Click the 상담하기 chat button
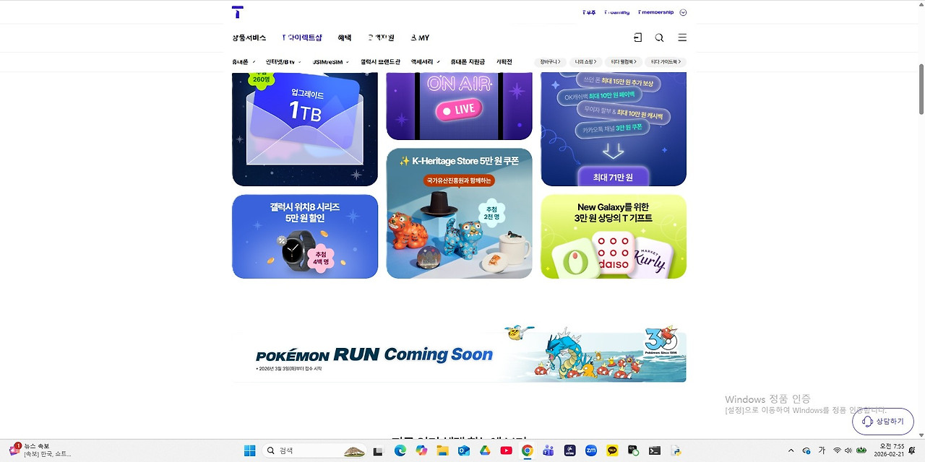The image size is (925, 462). point(883,422)
